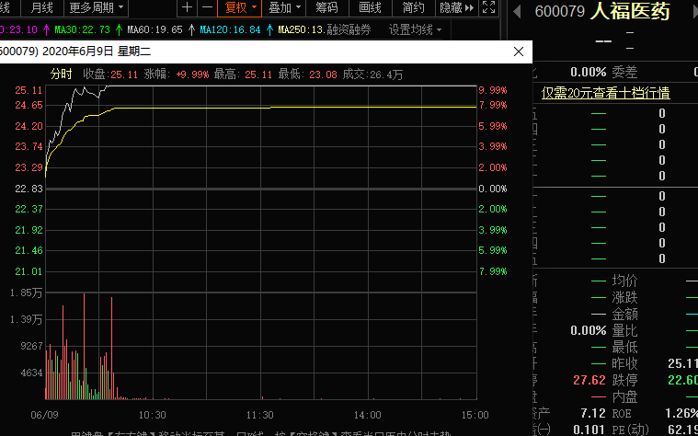
Task: Open the 复权 dropdown
Action: pyautogui.click(x=242, y=8)
